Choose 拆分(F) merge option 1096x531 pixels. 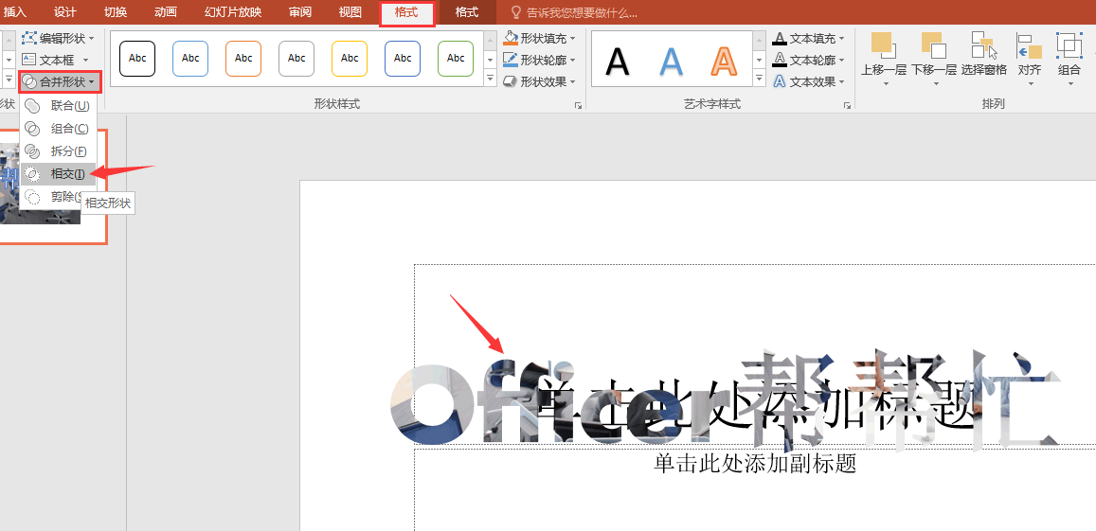[58, 150]
